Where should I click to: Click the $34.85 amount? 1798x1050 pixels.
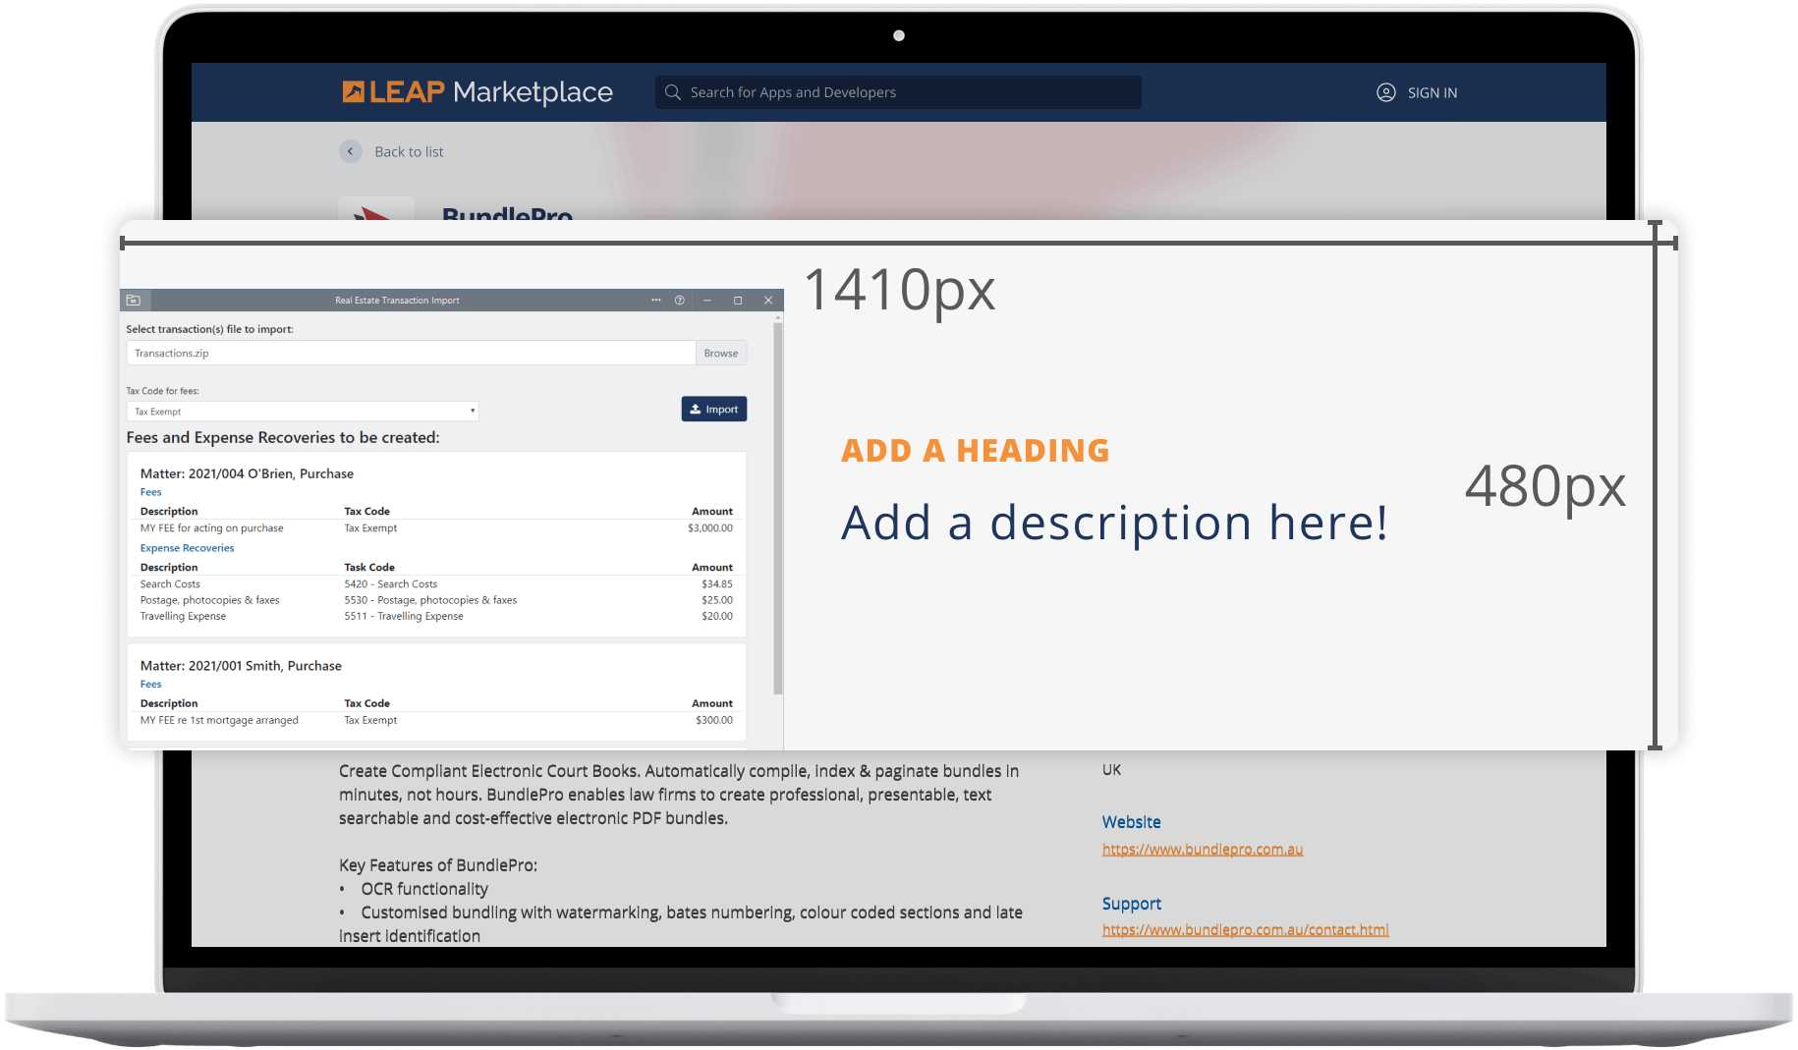click(x=717, y=584)
